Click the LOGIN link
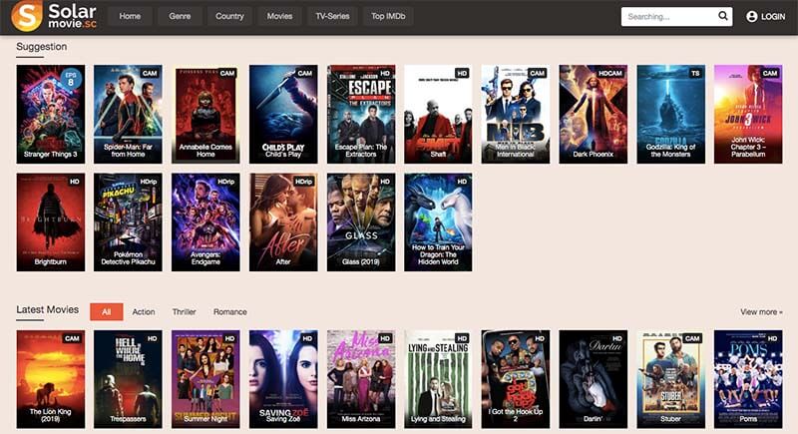Image resolution: width=798 pixels, height=434 pixels. (773, 16)
